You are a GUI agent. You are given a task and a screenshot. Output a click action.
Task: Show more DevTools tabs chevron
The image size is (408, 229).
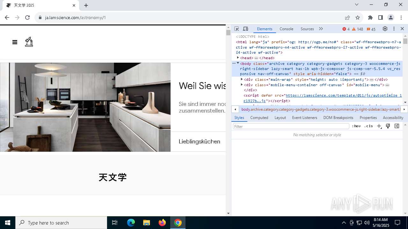click(321, 29)
